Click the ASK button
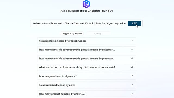Viewport: 174px width, 98px height. (x=134, y=23)
